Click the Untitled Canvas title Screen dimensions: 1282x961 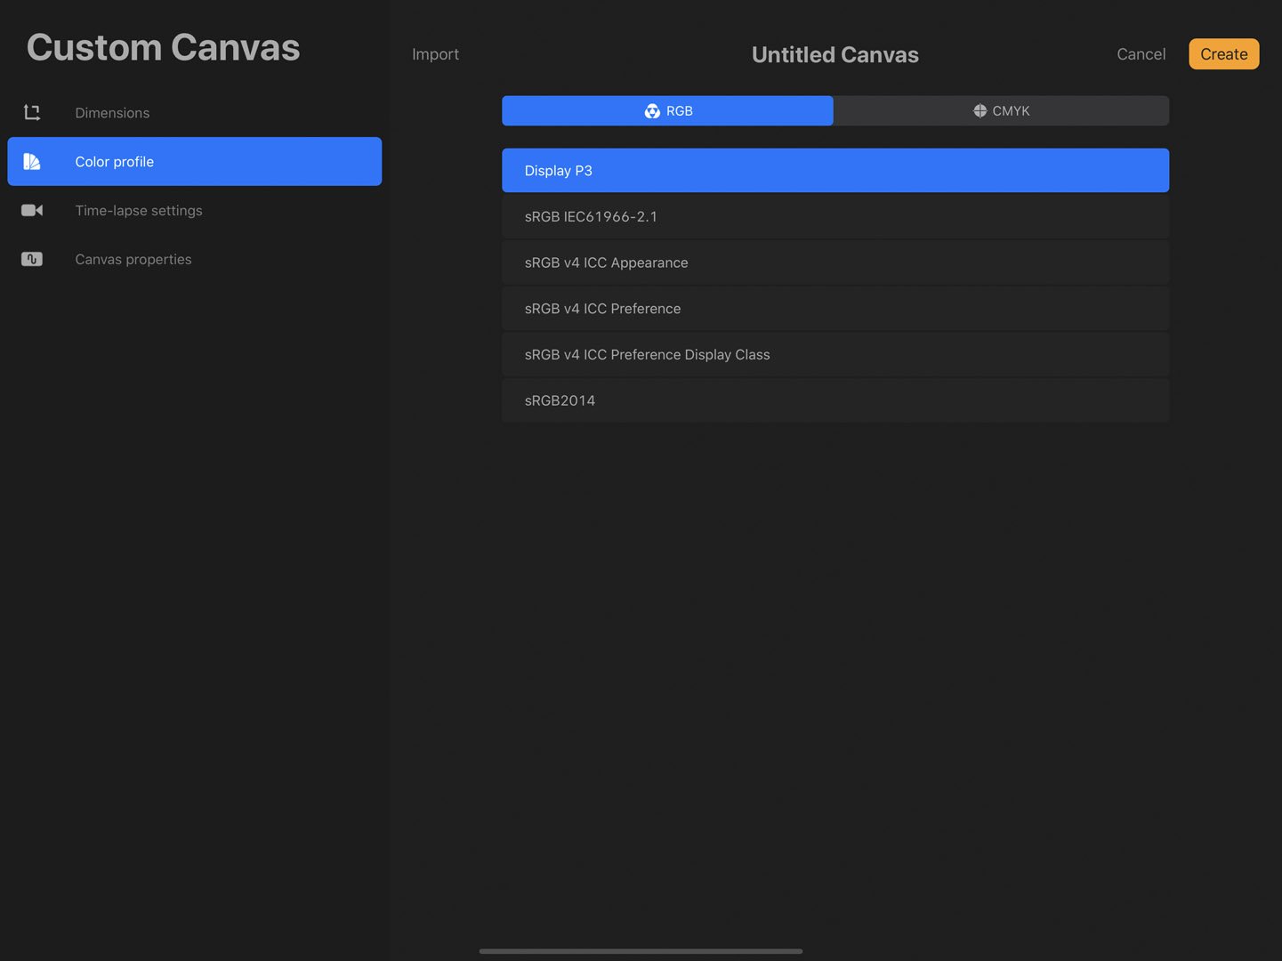click(835, 54)
